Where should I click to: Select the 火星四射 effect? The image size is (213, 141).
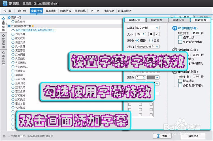coord(13,59)
